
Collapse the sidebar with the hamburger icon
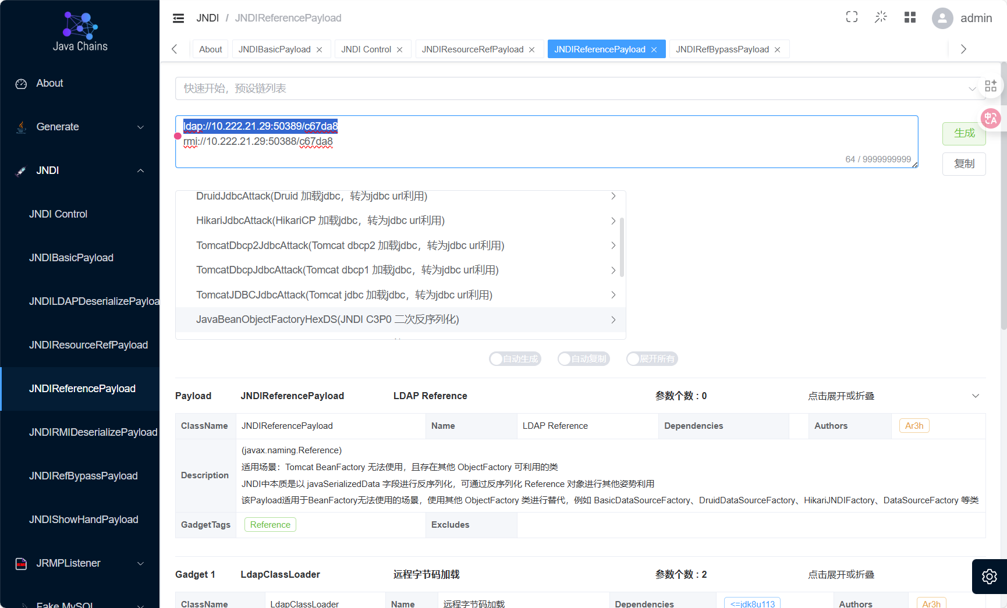coord(178,18)
